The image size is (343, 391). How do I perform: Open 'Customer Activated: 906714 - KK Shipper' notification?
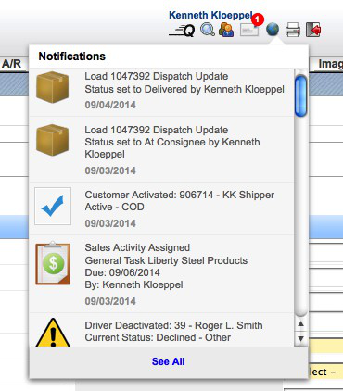tap(161, 208)
